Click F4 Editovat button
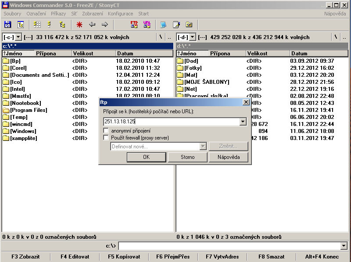The width and height of the screenshot is (351, 262). [75, 257]
